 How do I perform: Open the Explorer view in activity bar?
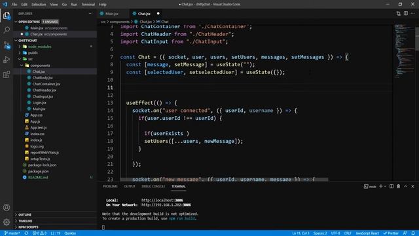(x=7, y=16)
